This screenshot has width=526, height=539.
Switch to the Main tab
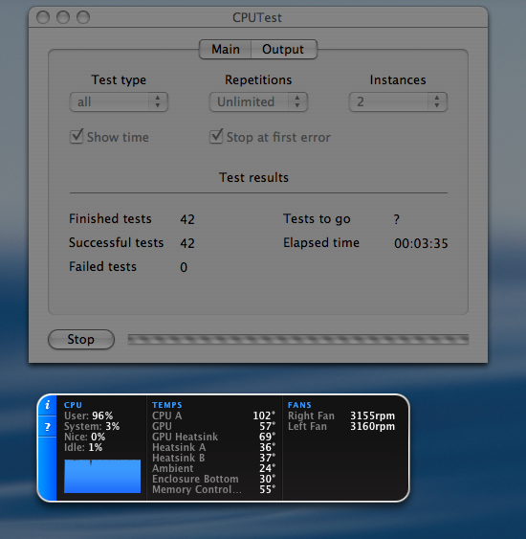(x=226, y=49)
